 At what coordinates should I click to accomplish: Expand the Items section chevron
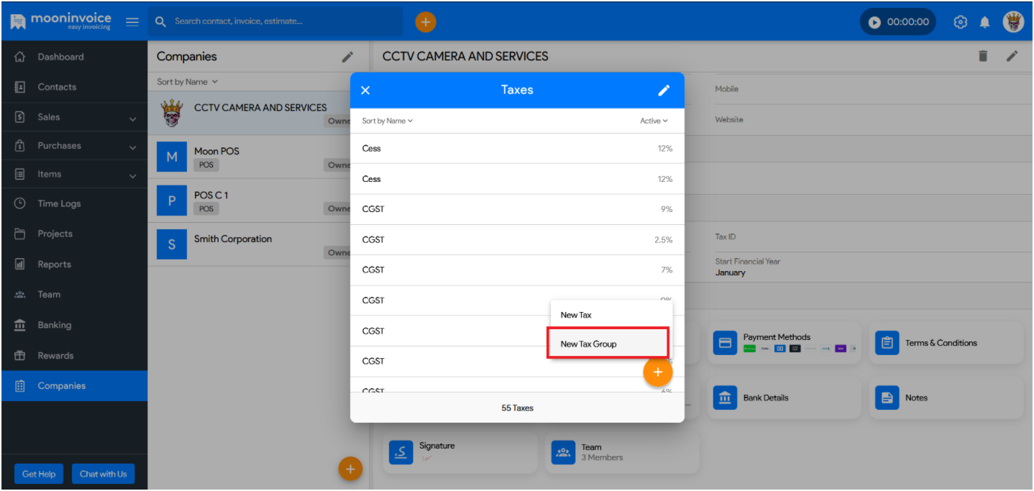coord(132,176)
